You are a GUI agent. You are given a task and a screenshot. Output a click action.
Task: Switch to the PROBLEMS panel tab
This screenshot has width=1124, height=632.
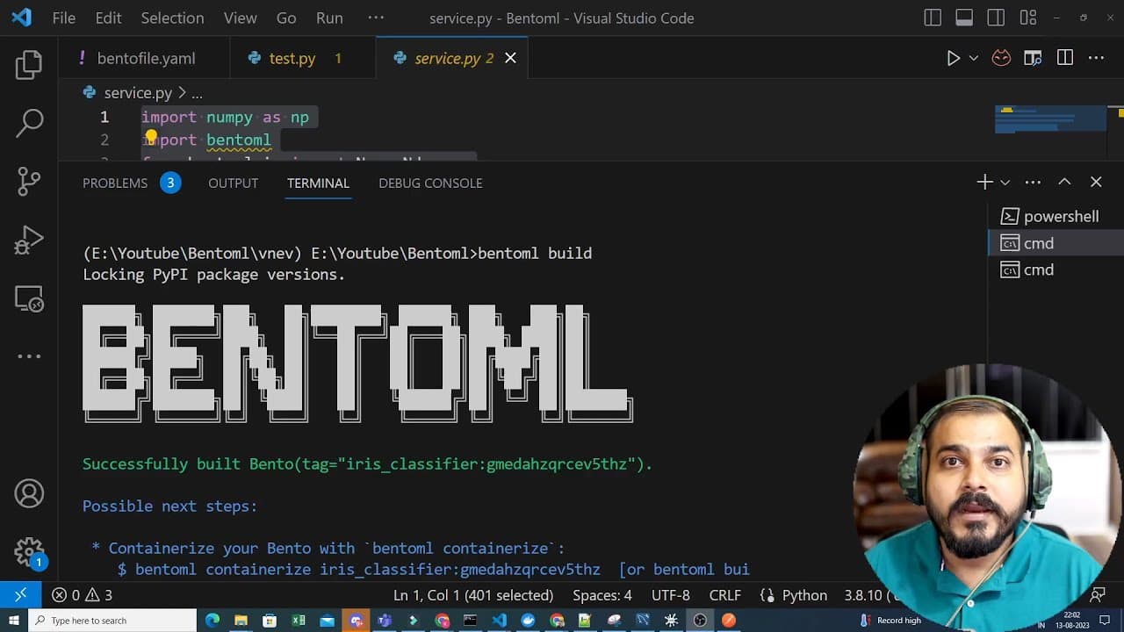click(130, 183)
